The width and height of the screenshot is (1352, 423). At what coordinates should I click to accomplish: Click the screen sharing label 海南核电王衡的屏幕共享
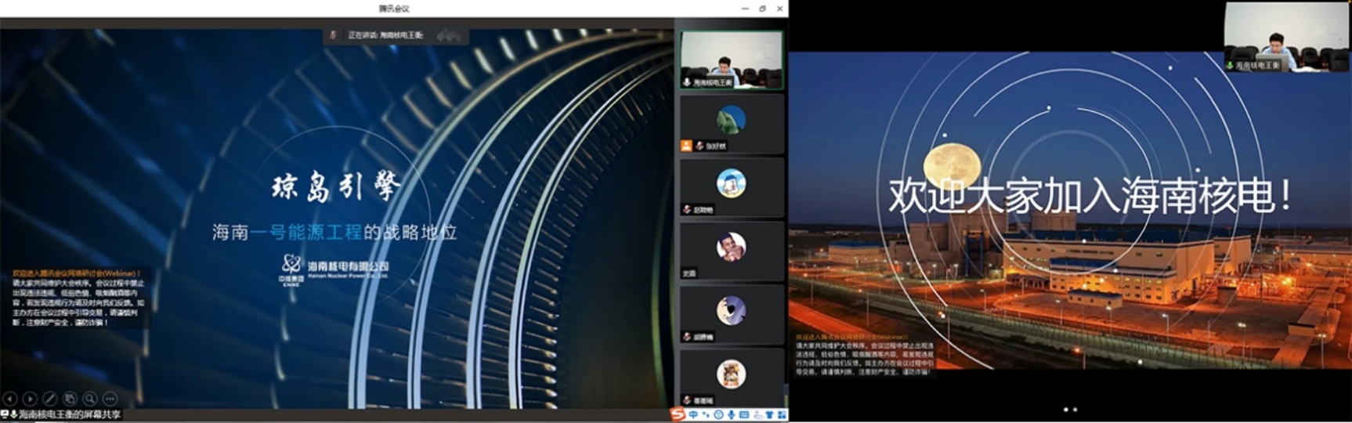pyautogui.click(x=70, y=414)
